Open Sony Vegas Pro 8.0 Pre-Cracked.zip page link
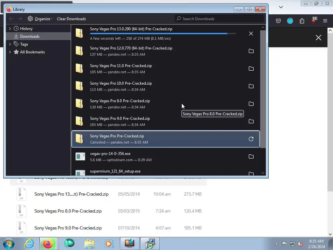The width and height of the screenshot is (333, 250). (68, 211)
